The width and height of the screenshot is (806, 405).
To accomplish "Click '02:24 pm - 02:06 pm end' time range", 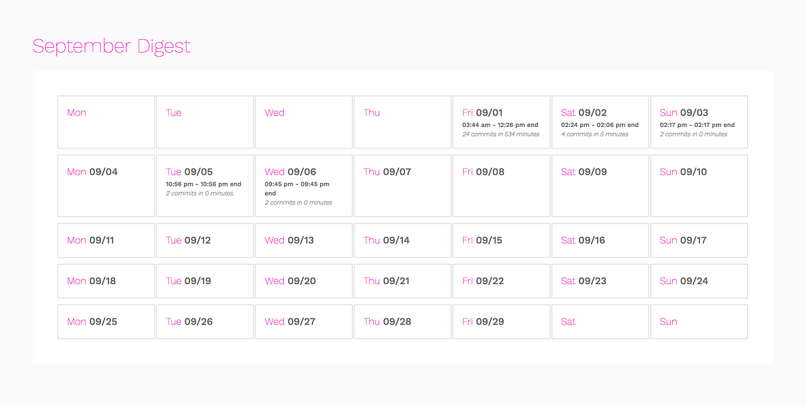I will tap(599, 125).
